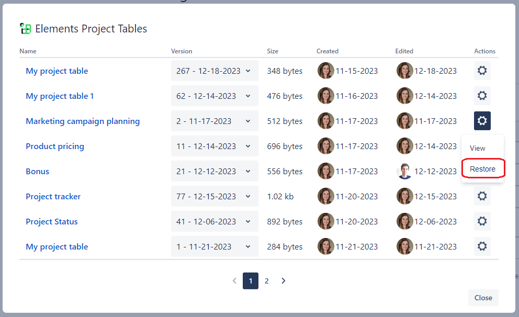Open version dropdown 21 - 12-12-2023
This screenshot has height=317, width=519.
click(215, 172)
